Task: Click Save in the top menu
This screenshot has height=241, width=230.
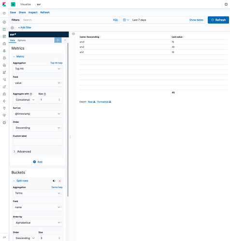Action: [x=13, y=13]
